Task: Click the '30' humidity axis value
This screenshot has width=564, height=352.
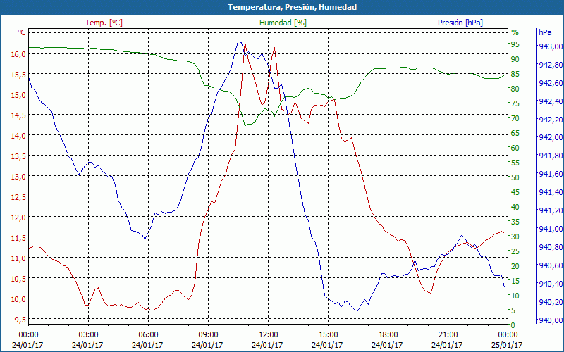Action: [515, 237]
